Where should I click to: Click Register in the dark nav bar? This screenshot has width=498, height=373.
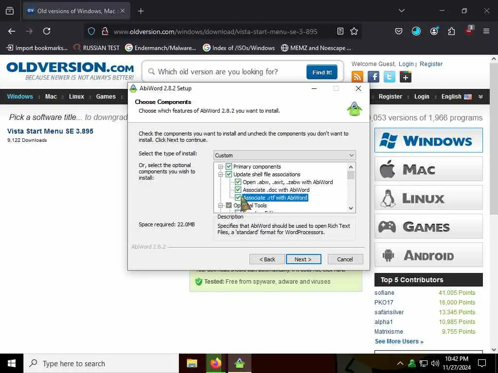[391, 97]
